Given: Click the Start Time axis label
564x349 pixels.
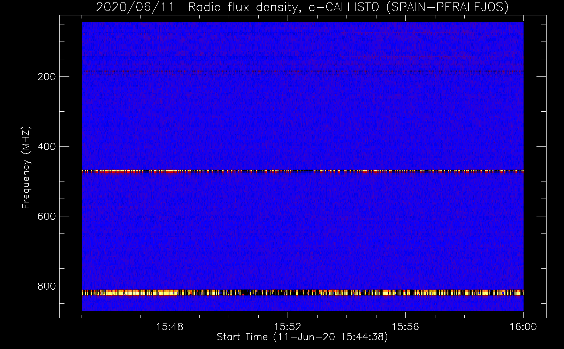Looking at the screenshot, I should [x=302, y=337].
